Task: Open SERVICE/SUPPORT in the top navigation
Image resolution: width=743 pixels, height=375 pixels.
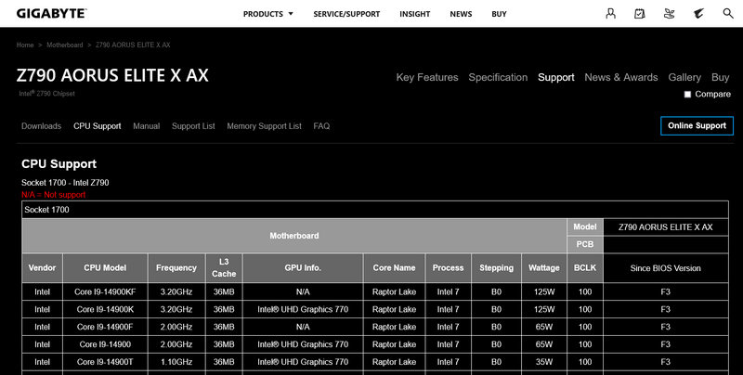Action: (x=346, y=14)
